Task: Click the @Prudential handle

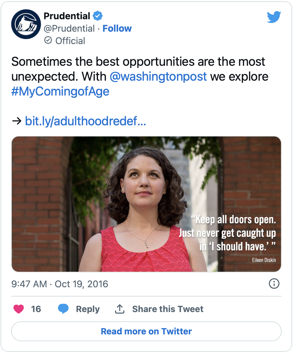Action: (x=69, y=29)
